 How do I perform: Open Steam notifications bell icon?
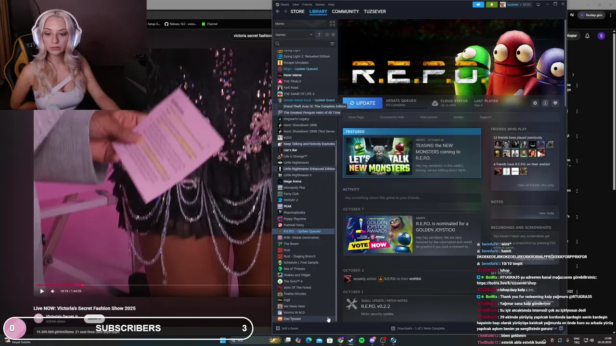tap(491, 4)
